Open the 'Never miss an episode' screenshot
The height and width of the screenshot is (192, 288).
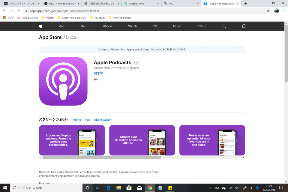point(212,140)
